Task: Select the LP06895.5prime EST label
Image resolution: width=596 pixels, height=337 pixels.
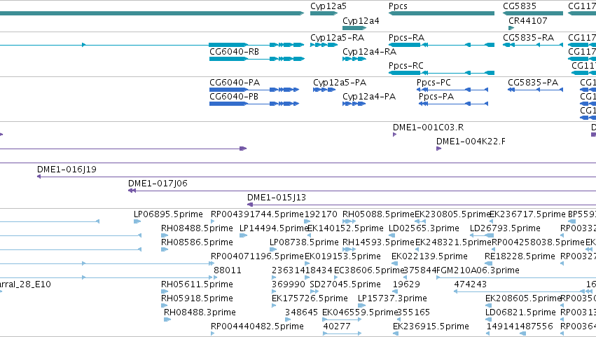Action: pos(168,214)
